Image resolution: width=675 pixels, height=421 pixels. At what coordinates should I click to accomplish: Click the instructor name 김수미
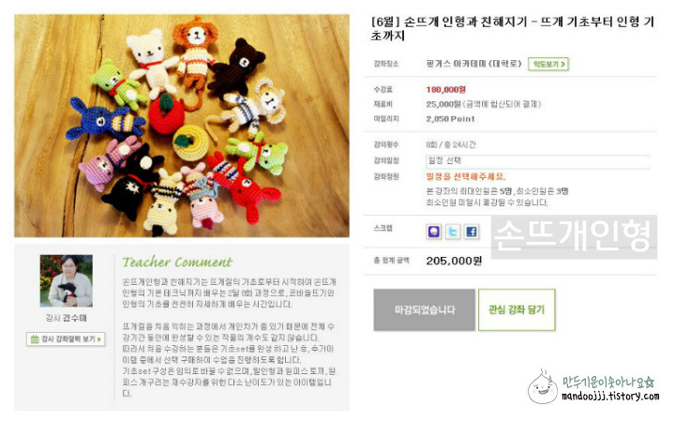coord(74,318)
